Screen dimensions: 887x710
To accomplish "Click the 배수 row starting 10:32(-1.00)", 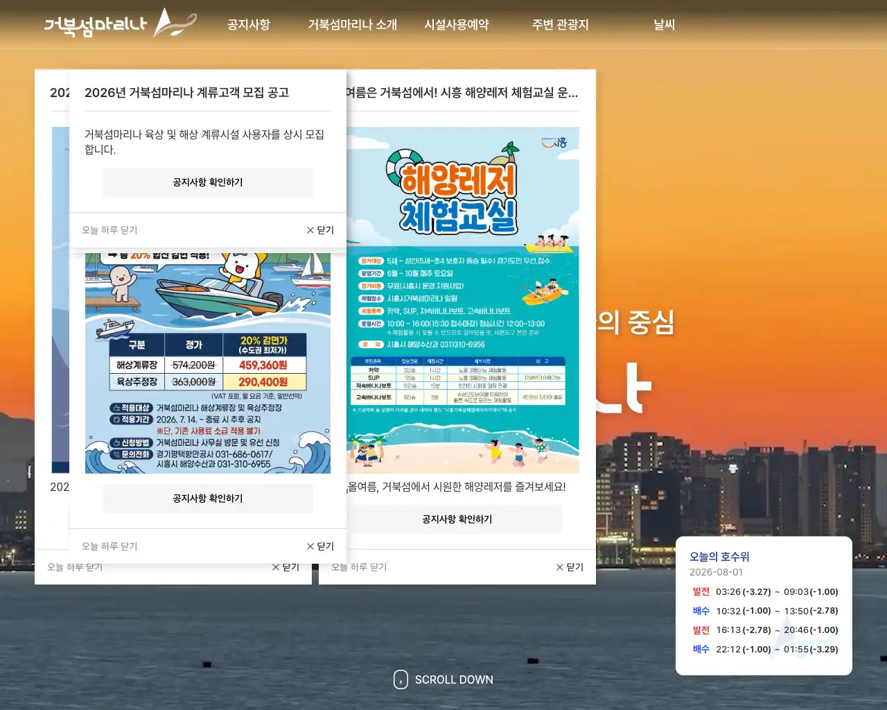I will (x=765, y=611).
